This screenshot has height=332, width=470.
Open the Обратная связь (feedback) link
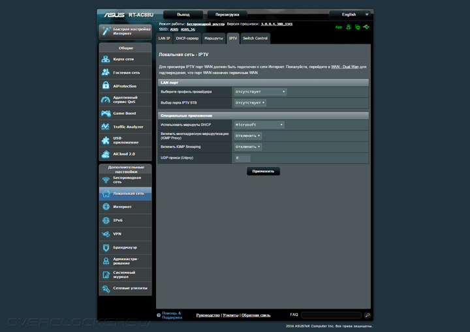tap(256, 315)
